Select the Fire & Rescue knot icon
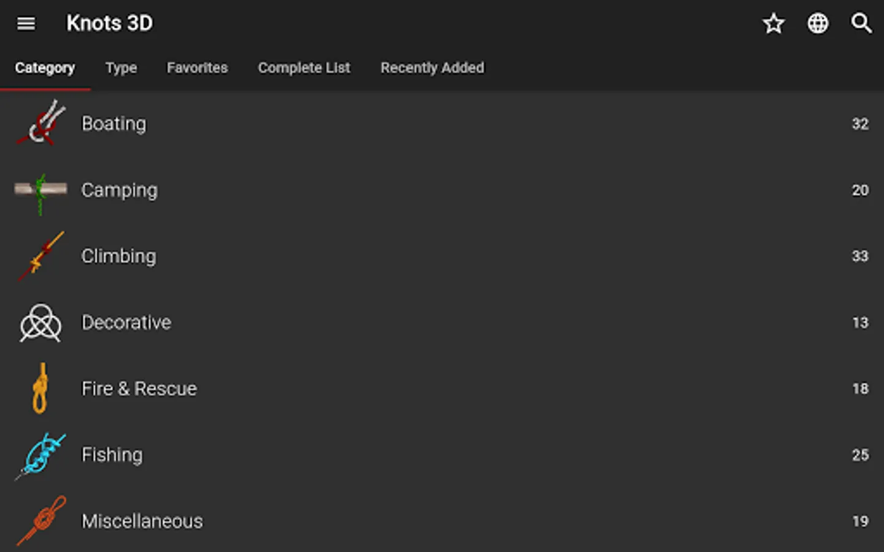The width and height of the screenshot is (884, 552). coord(41,388)
